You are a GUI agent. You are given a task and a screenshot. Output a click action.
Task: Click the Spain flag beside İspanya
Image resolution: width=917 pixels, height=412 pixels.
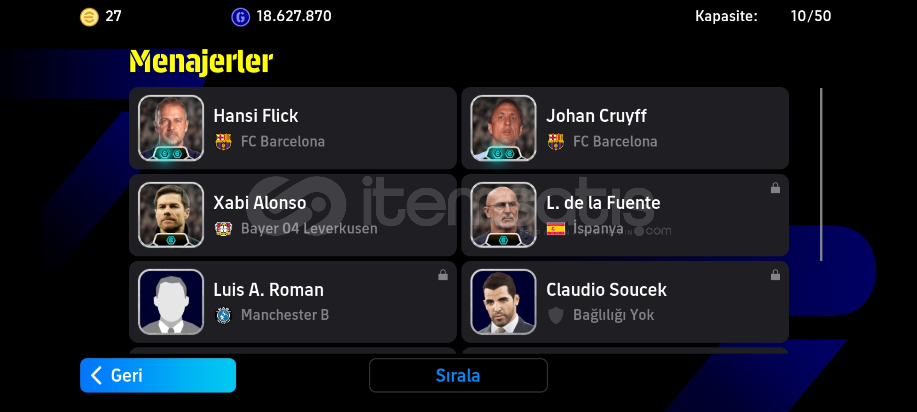556,229
